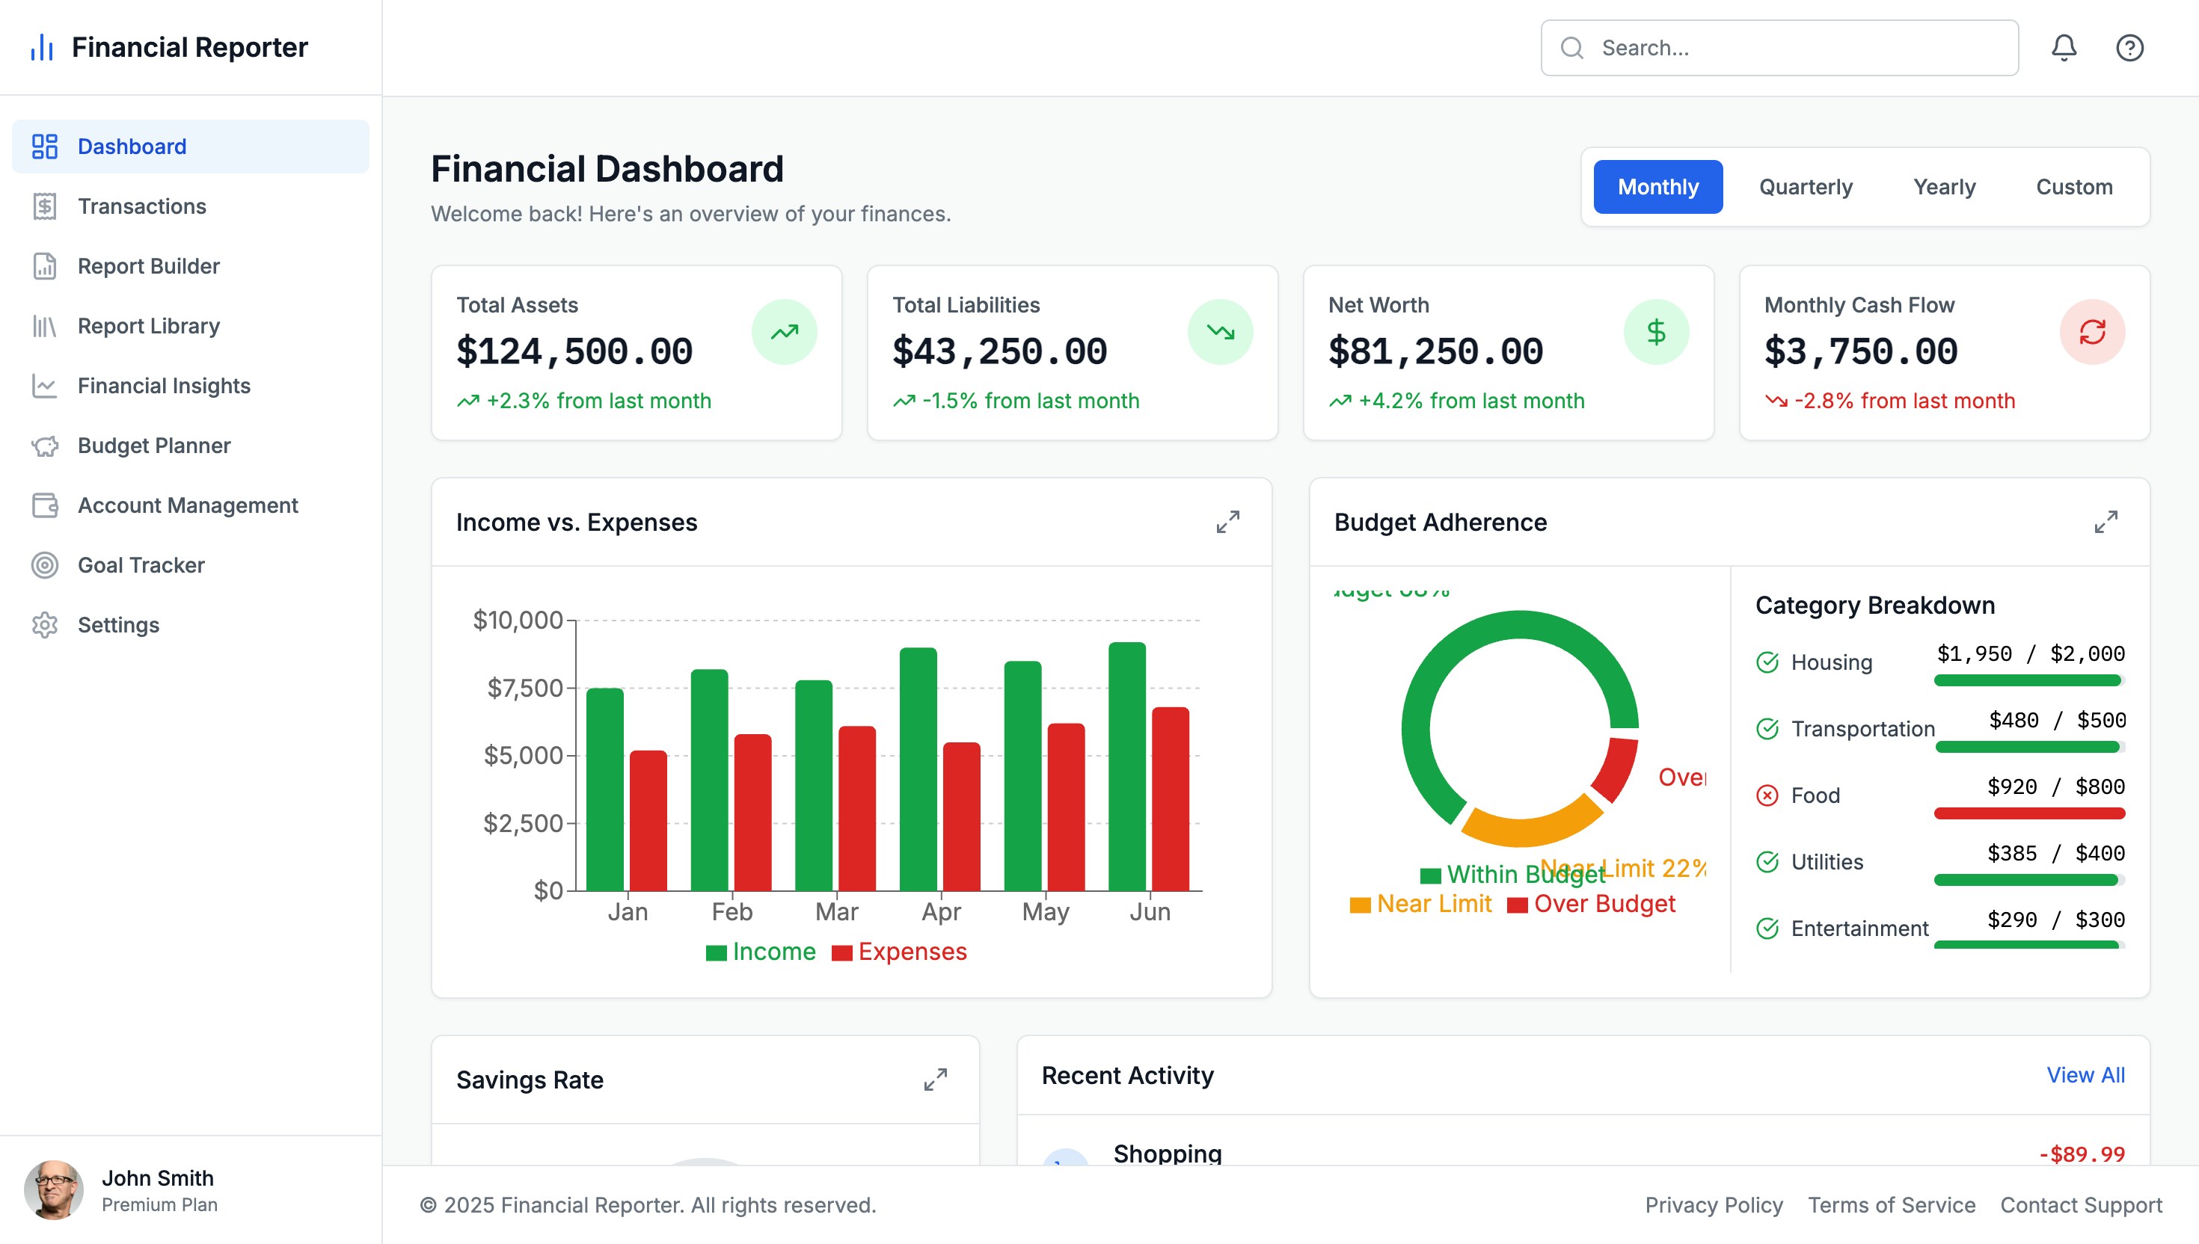
Task: Click inside the Search field
Action: click(1778, 47)
